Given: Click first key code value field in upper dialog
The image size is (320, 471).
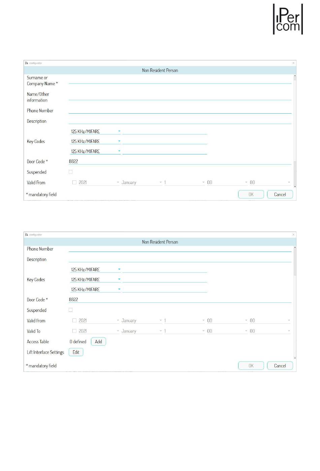Looking at the screenshot, I should pyautogui.click(x=165, y=131).
